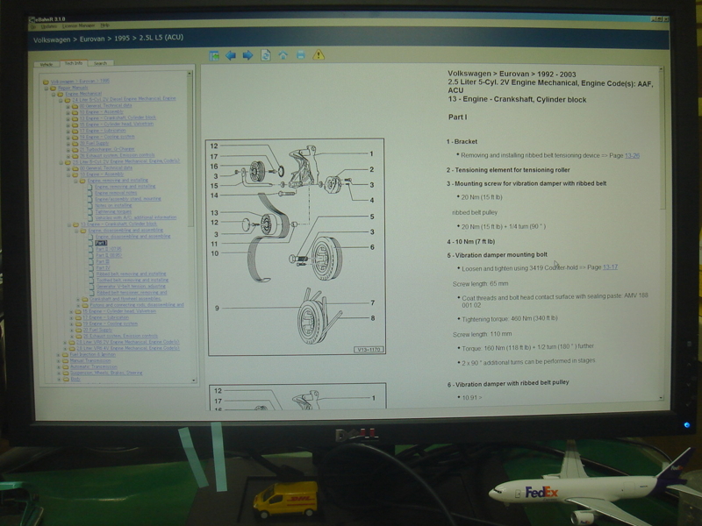Screen dimensions: 702x526
Task: Open the Engine removal notes document
Action: [x=116, y=193]
